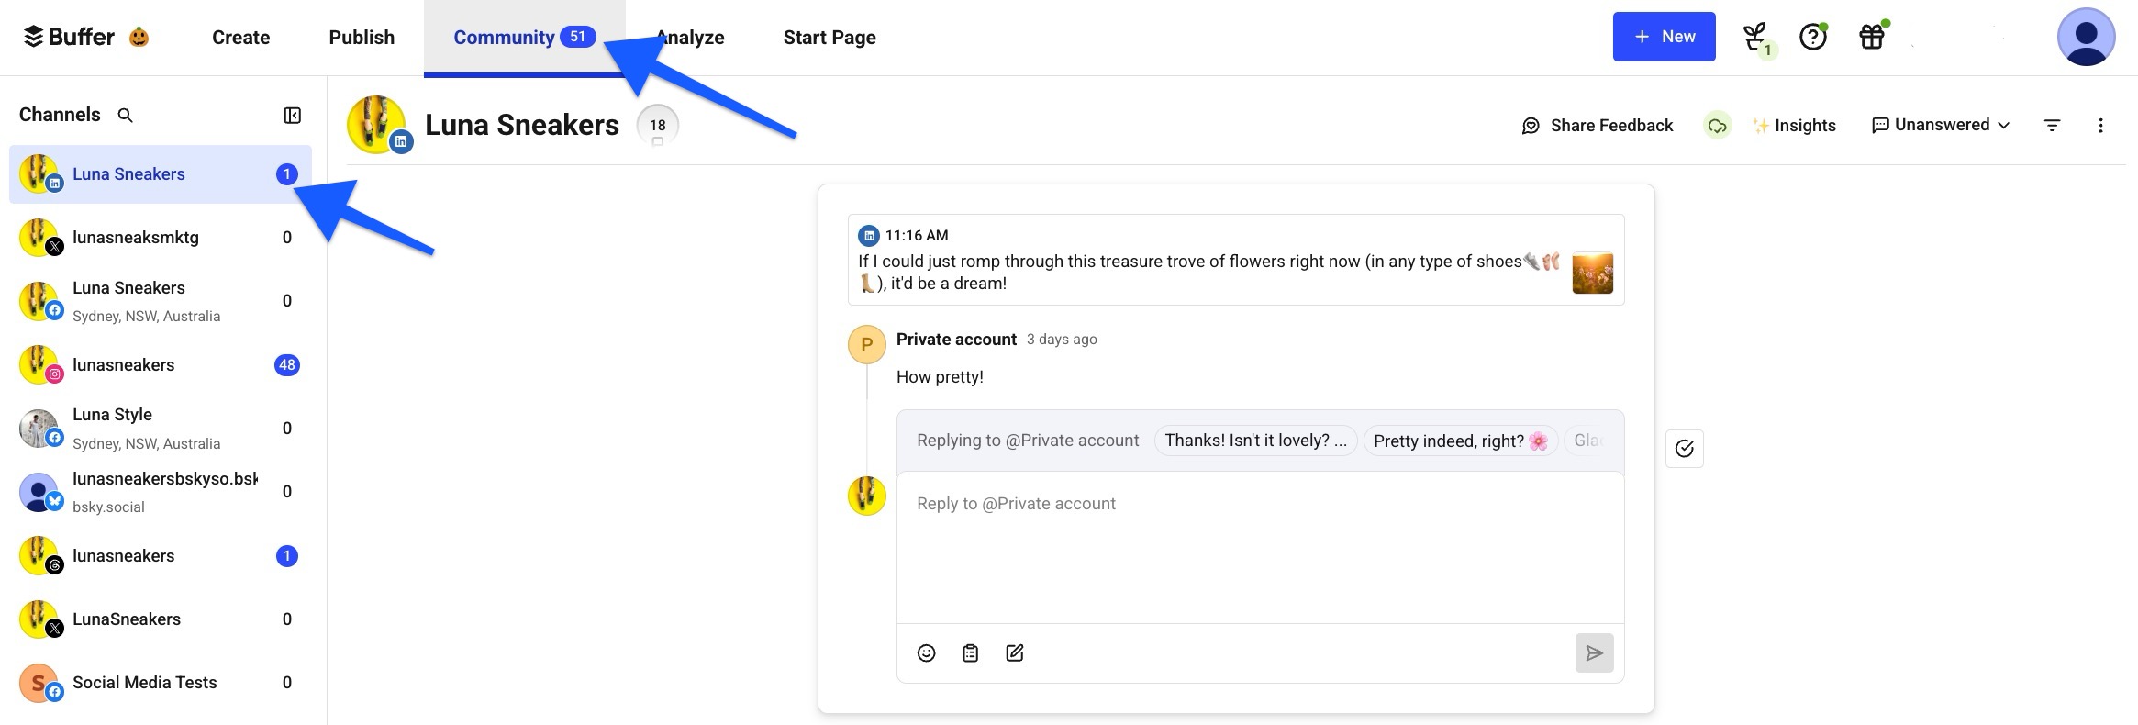Select the Social Media Tests channel

tap(161, 683)
